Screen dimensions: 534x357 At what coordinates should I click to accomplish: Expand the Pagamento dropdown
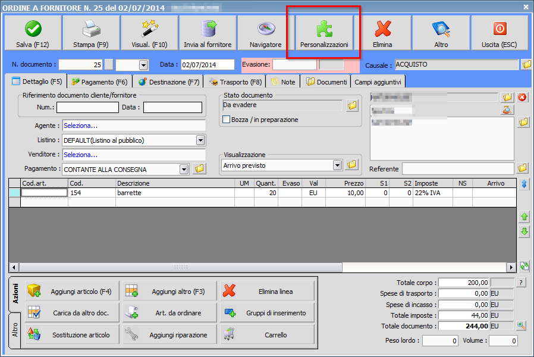click(x=184, y=170)
